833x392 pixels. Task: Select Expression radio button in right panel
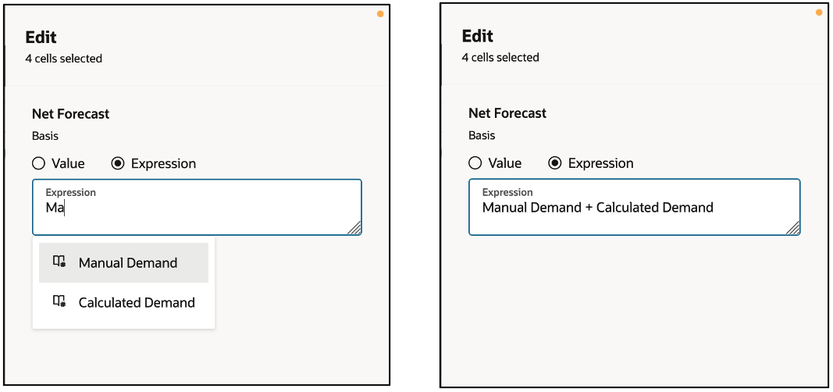click(554, 163)
